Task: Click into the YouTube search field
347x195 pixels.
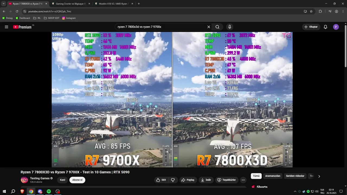Action: point(161,27)
